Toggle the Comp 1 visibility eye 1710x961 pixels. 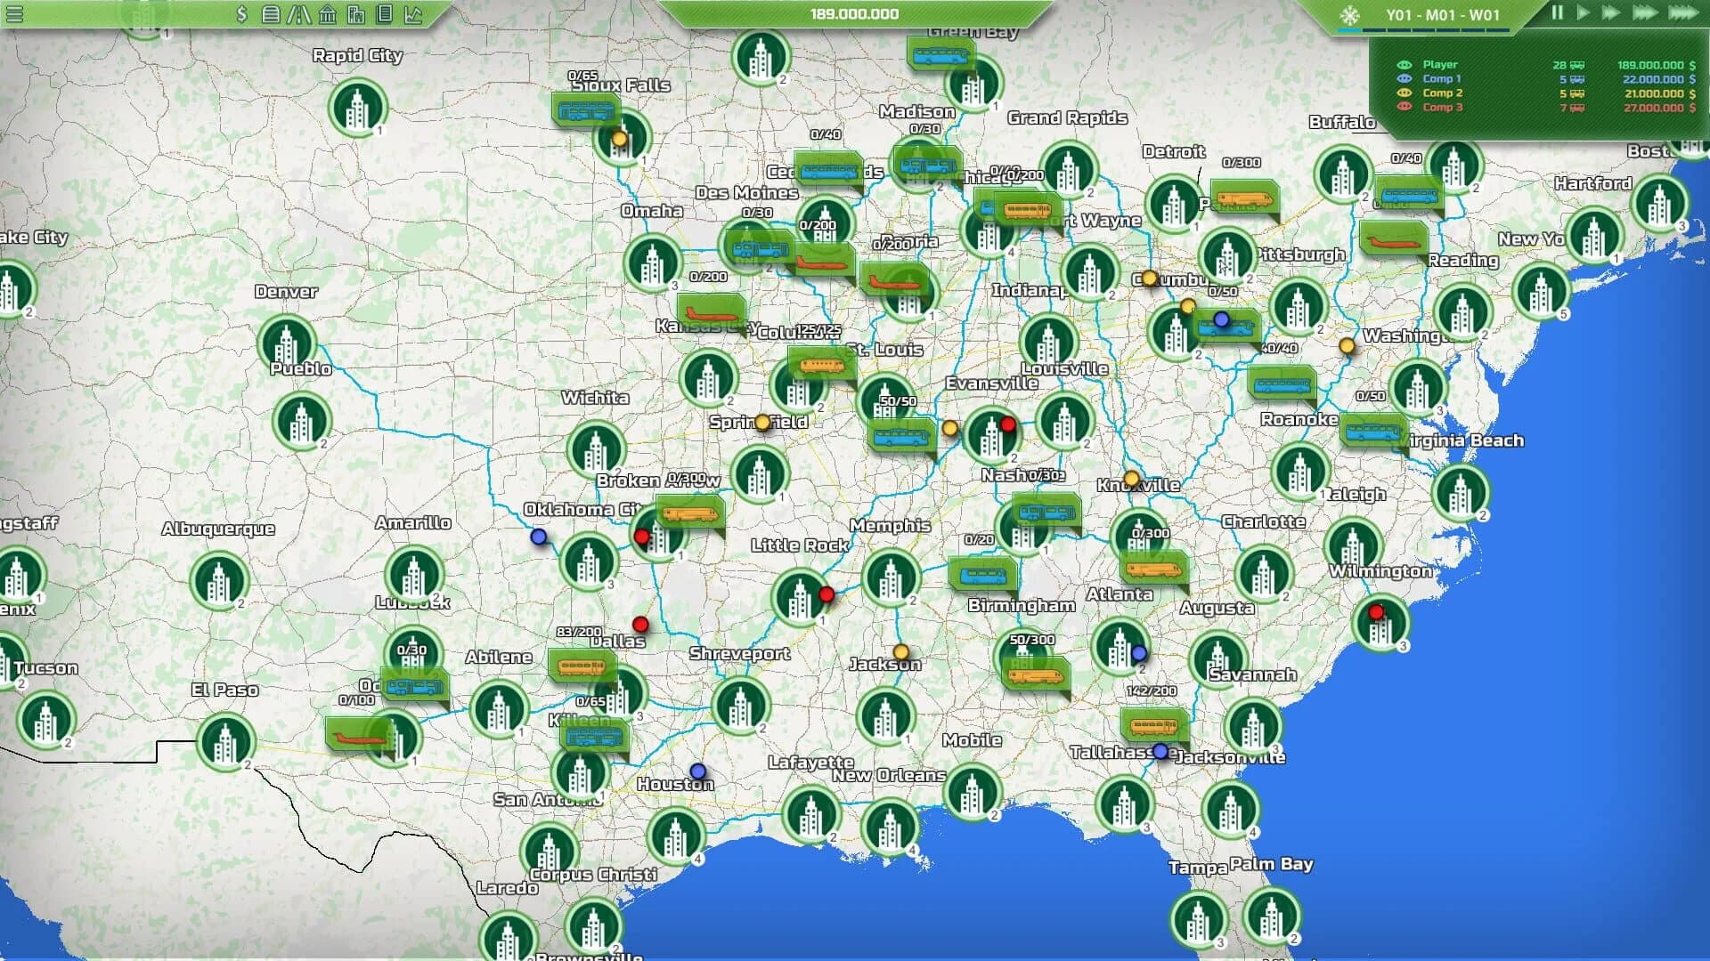[x=1404, y=79]
